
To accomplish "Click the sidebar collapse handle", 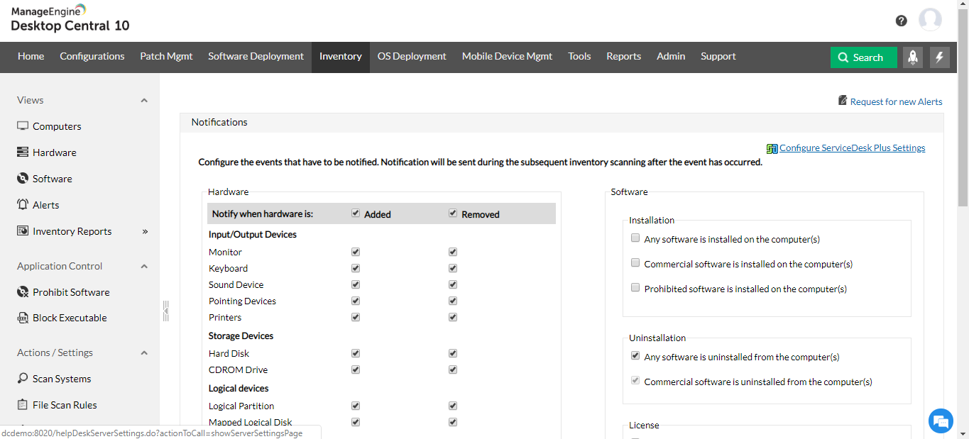I will coord(165,311).
